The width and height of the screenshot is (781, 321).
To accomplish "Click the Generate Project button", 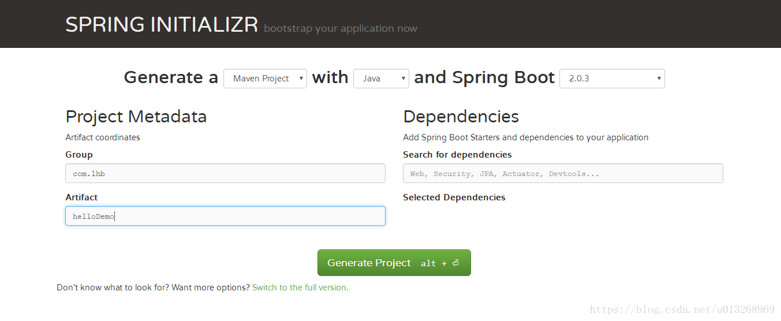I will click(394, 263).
